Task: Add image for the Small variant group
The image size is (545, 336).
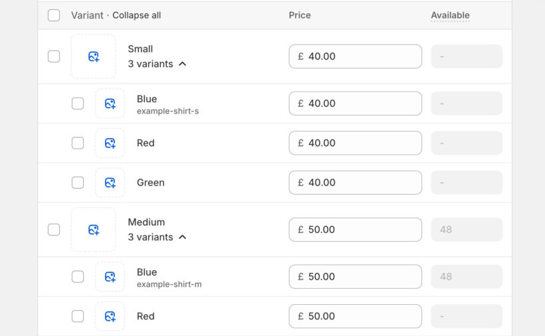Action: tap(94, 56)
